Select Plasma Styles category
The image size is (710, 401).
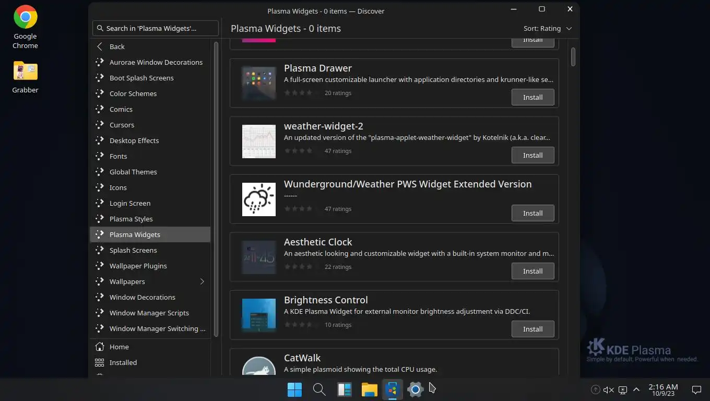150,219
